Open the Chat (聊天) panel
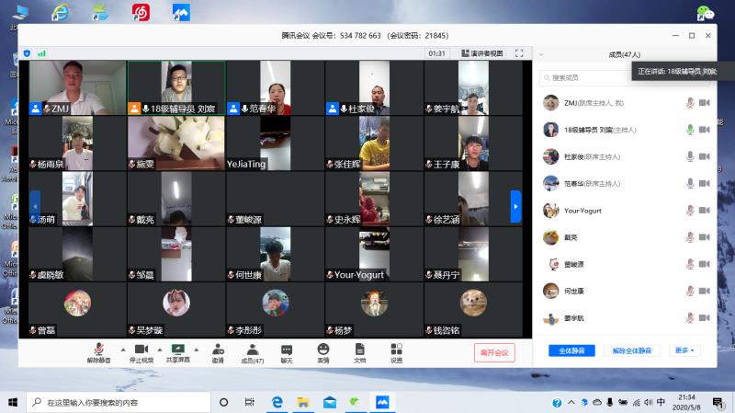735x413 pixels. [x=287, y=350]
